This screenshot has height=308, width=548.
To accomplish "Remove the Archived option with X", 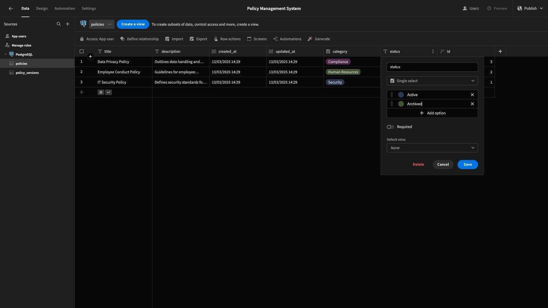I will point(472,104).
